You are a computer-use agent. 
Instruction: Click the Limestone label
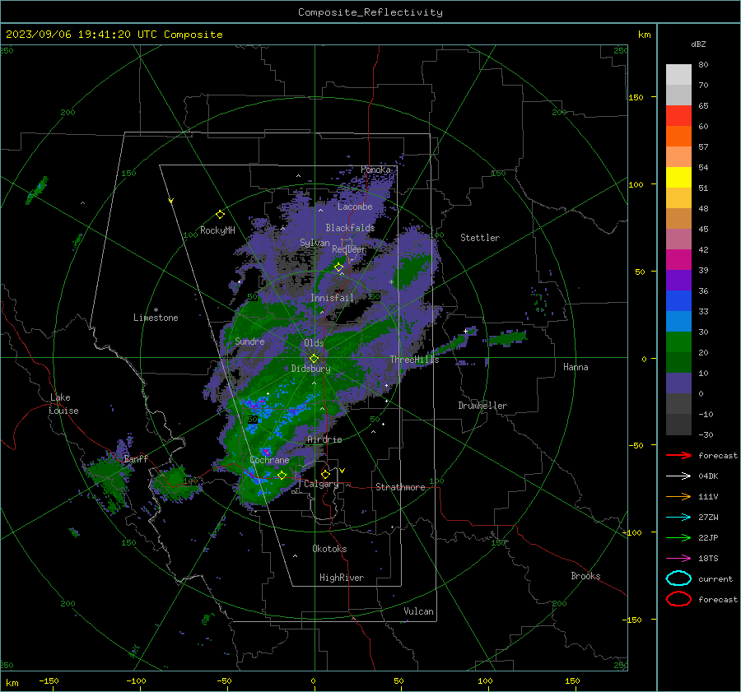click(156, 318)
